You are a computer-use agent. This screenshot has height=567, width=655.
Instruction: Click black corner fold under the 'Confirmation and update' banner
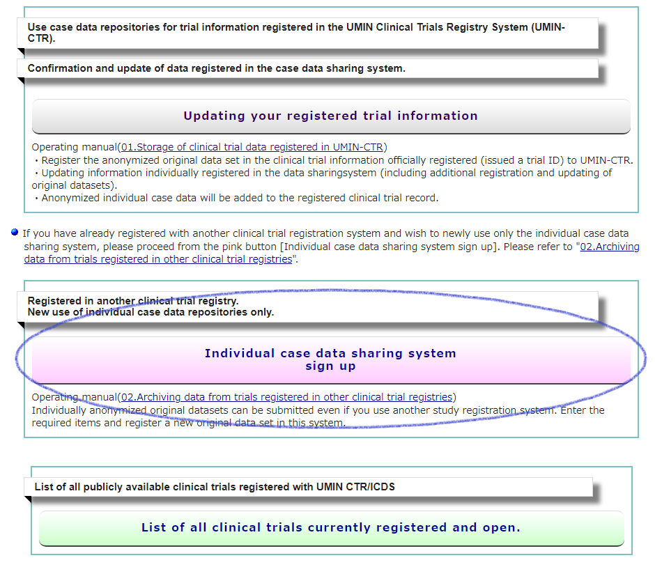pyautogui.click(x=21, y=81)
